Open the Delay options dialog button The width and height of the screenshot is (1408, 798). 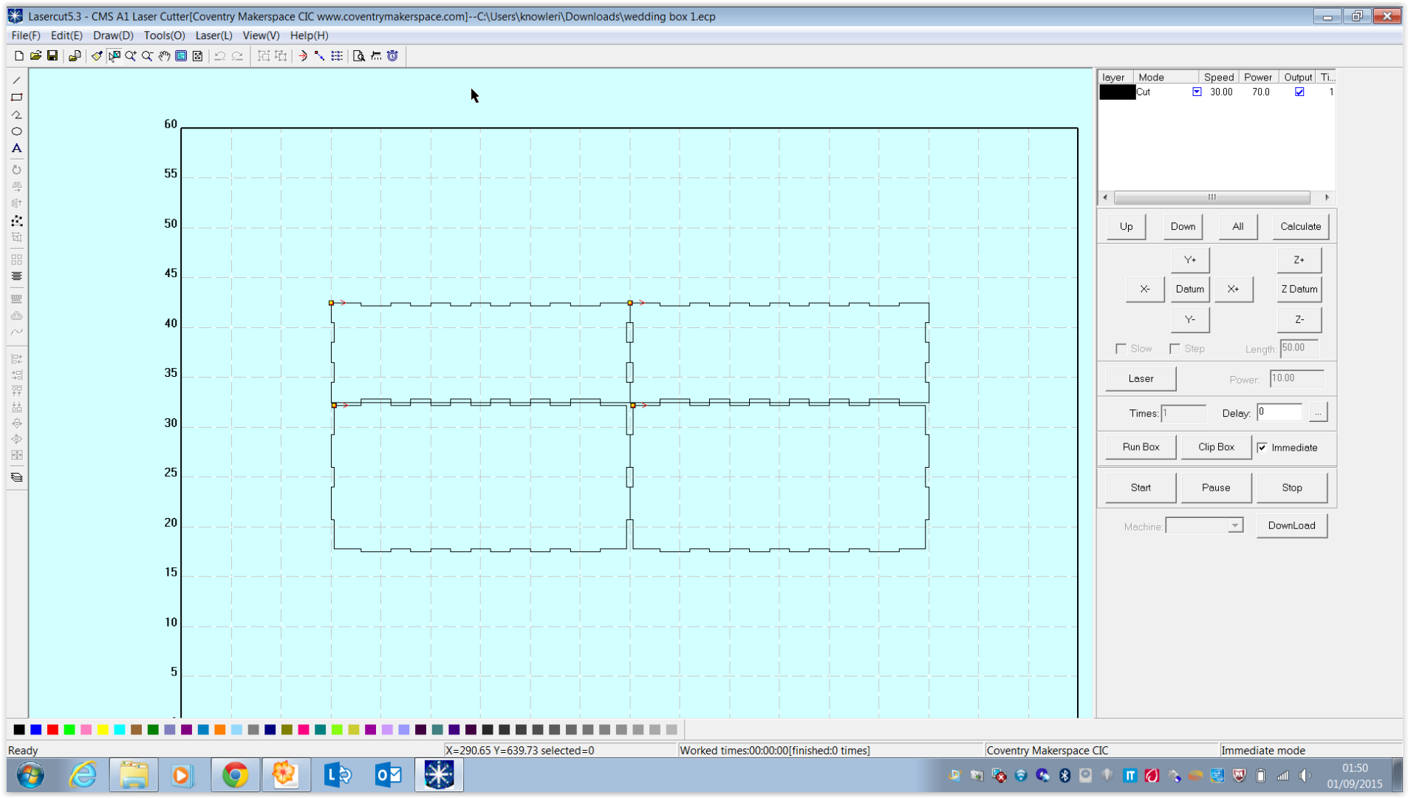[x=1319, y=412]
